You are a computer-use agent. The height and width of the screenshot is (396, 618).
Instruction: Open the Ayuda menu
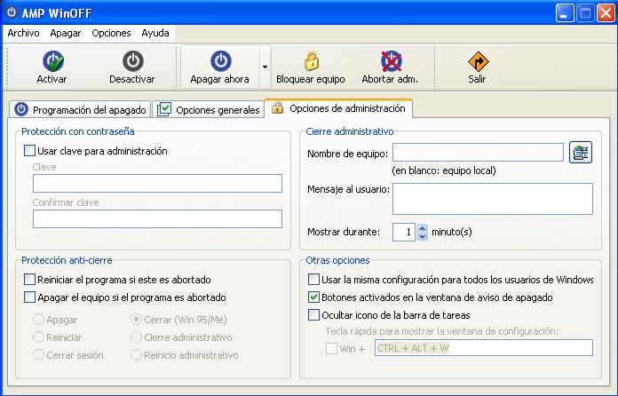(155, 33)
